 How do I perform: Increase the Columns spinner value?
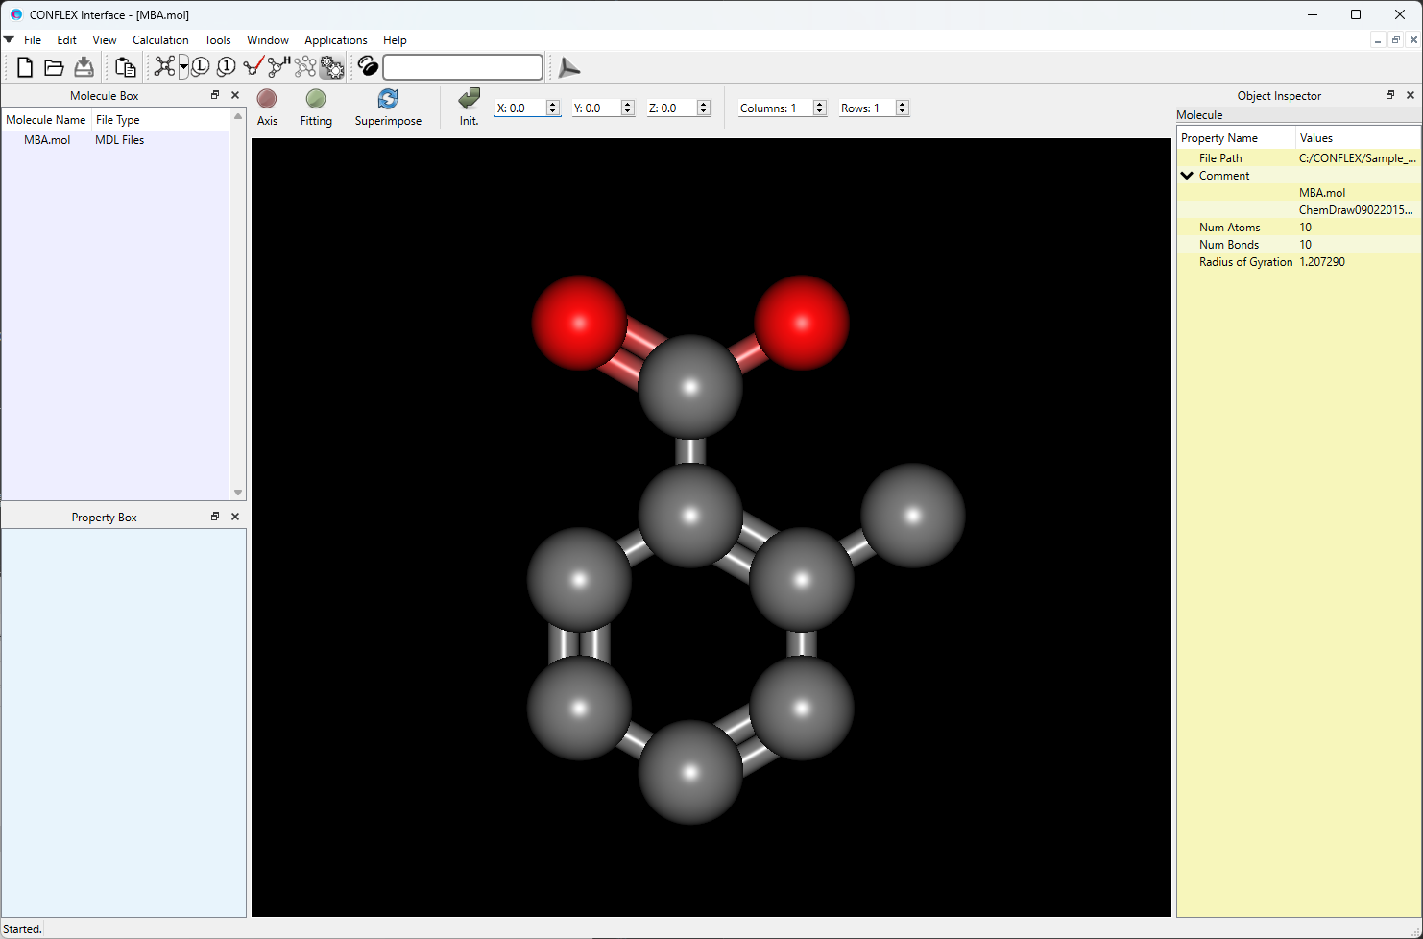[x=820, y=104]
